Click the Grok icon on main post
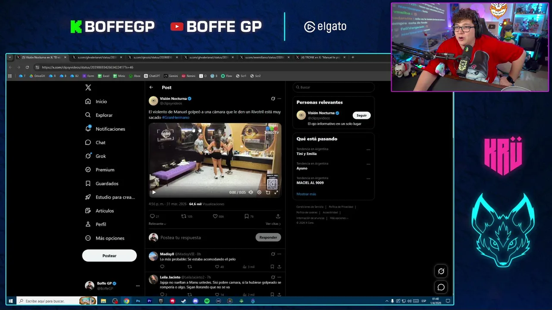 (x=273, y=99)
